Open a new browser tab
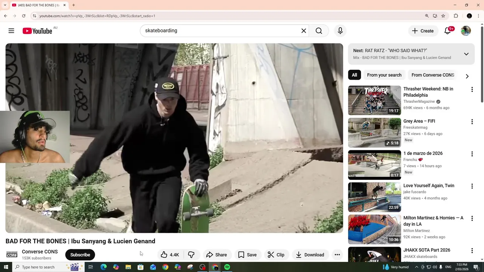Image resolution: width=484 pixels, height=272 pixels. 73,5
